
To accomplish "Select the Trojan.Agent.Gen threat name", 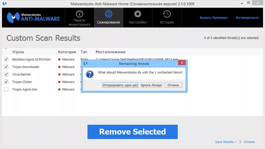I will (25, 89).
